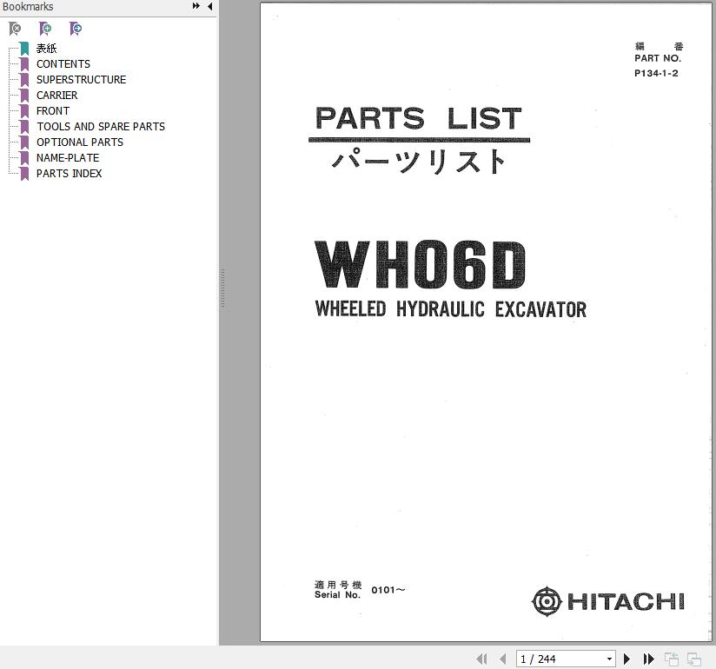
Task: Click the next view icon in status bar
Action: pyautogui.click(x=694, y=659)
